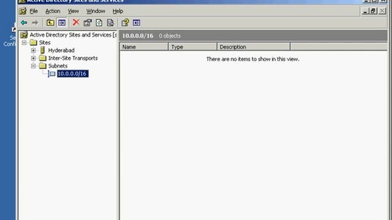Select Inter-Site Transports folder
The width and height of the screenshot is (392, 220).
click(73, 58)
